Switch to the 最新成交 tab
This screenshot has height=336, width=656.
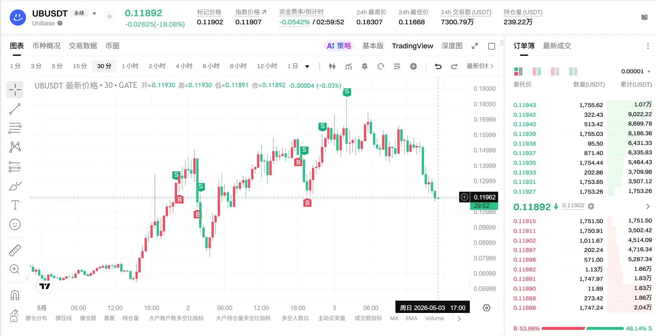tap(557, 46)
